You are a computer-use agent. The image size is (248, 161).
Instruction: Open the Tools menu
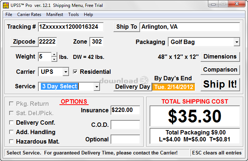tap(73, 15)
